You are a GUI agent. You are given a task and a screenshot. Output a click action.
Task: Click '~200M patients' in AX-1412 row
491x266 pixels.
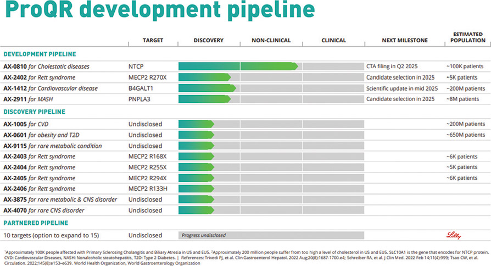[x=466, y=88]
